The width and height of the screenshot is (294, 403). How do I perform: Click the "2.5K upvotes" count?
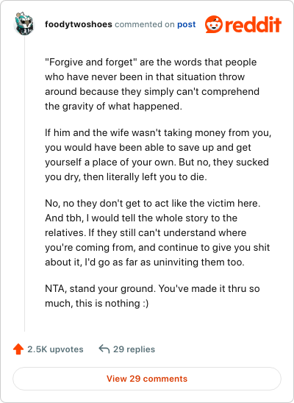point(55,349)
